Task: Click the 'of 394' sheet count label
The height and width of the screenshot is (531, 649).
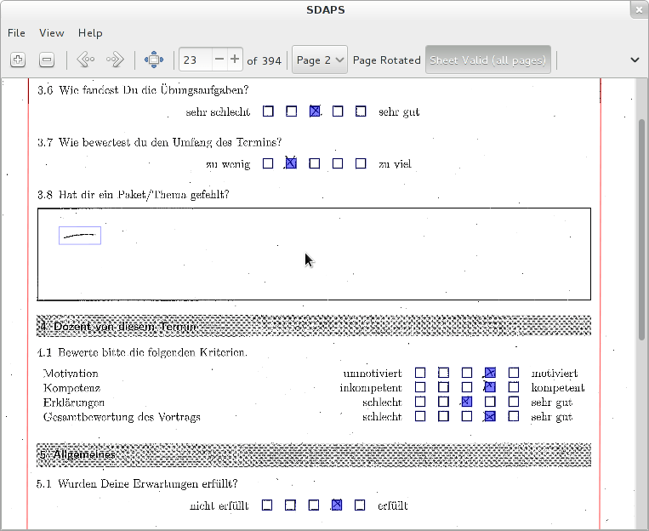Action: (x=264, y=61)
